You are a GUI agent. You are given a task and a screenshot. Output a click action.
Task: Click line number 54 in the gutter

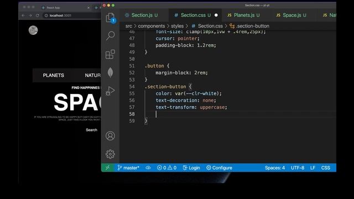(132, 87)
